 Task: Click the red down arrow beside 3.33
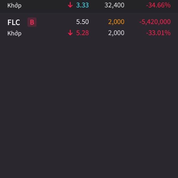[x=70, y=5]
